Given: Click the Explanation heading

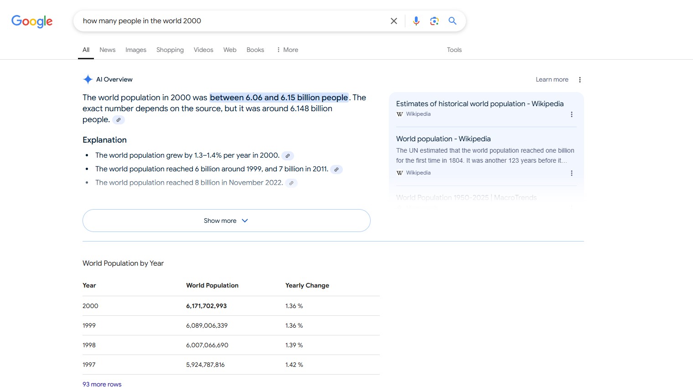Looking at the screenshot, I should pos(104,140).
